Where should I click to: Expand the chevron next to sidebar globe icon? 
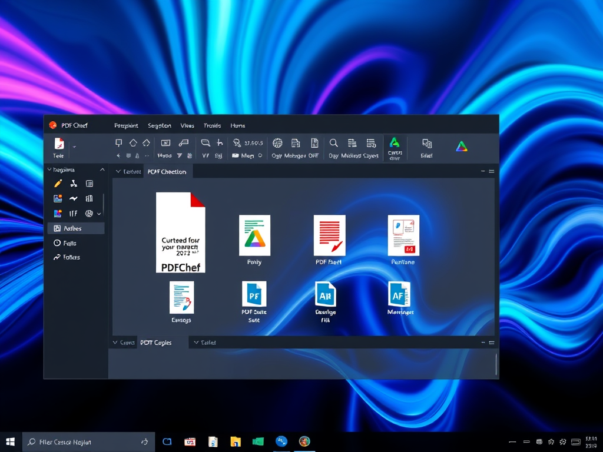(x=99, y=214)
